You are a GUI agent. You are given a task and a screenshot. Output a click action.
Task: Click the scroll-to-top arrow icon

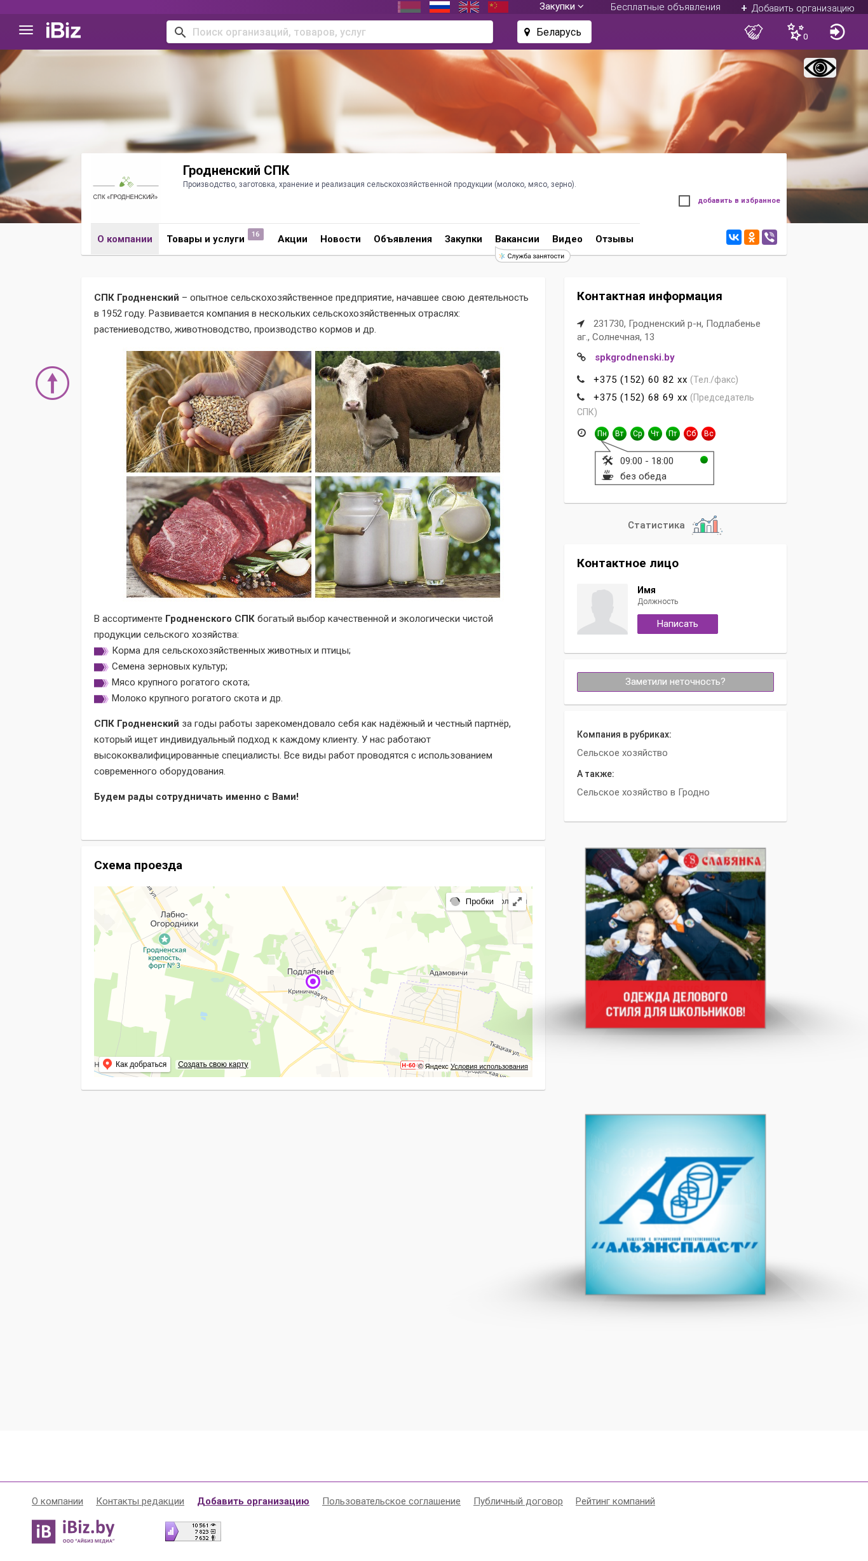click(52, 383)
